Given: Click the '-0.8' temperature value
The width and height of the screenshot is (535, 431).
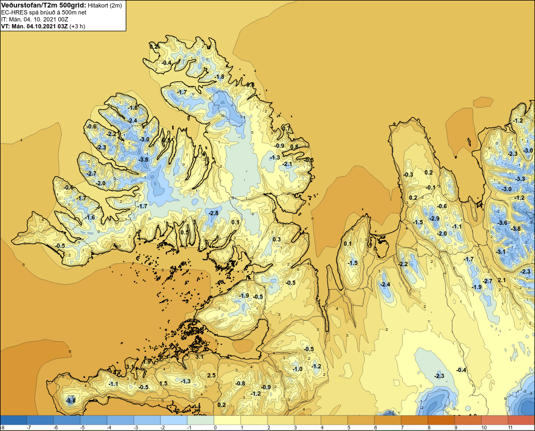Looking at the screenshot, I should 241,383.
